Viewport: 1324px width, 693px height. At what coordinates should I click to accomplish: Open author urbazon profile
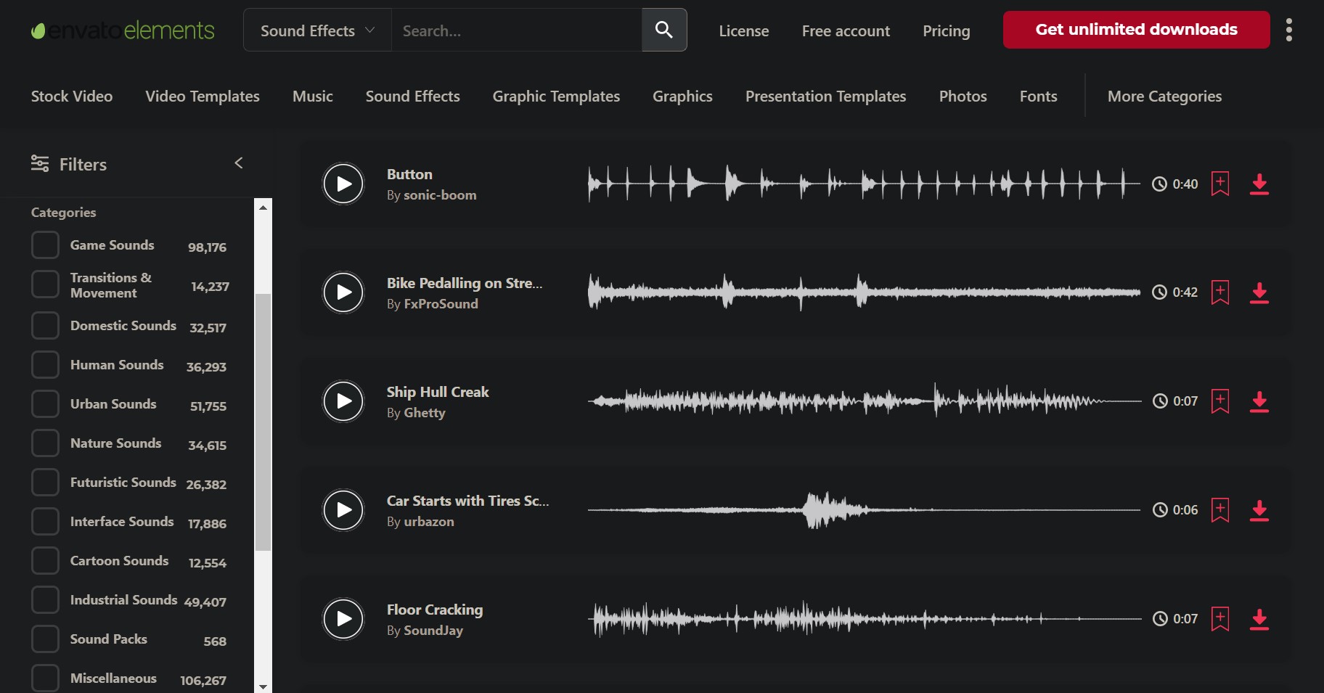[429, 522]
